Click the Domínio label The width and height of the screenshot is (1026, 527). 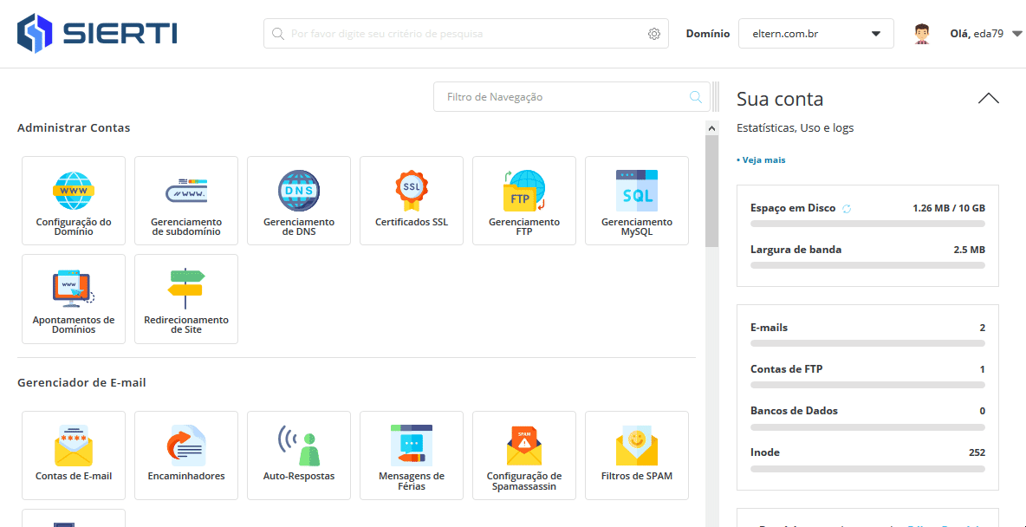[x=708, y=34]
